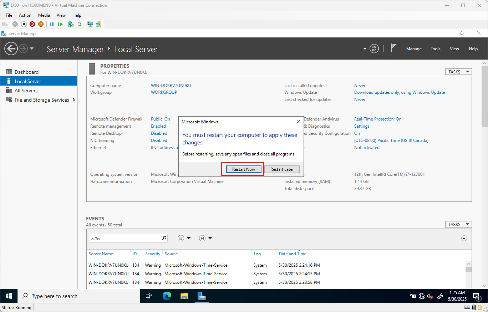Open Server Manager's Tools menu
This screenshot has width=488, height=312.
point(436,49)
